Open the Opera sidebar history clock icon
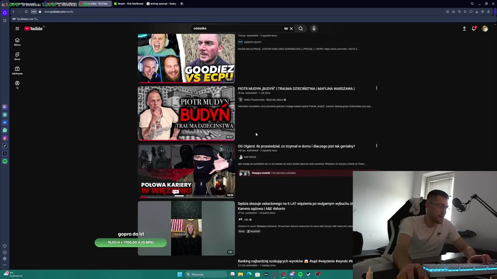Image resolution: width=497 pixels, height=279 pixels. point(5,252)
